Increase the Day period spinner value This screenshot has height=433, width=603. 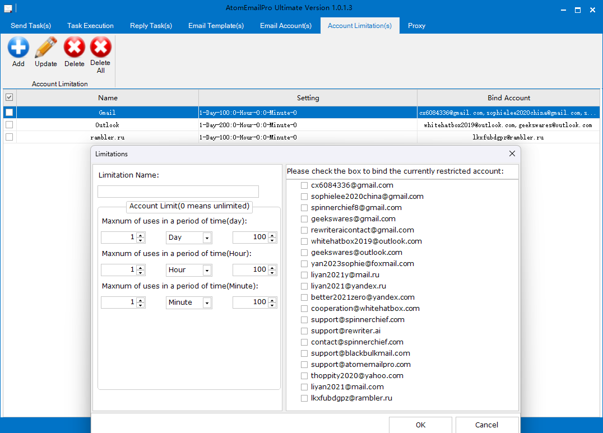tap(140, 235)
